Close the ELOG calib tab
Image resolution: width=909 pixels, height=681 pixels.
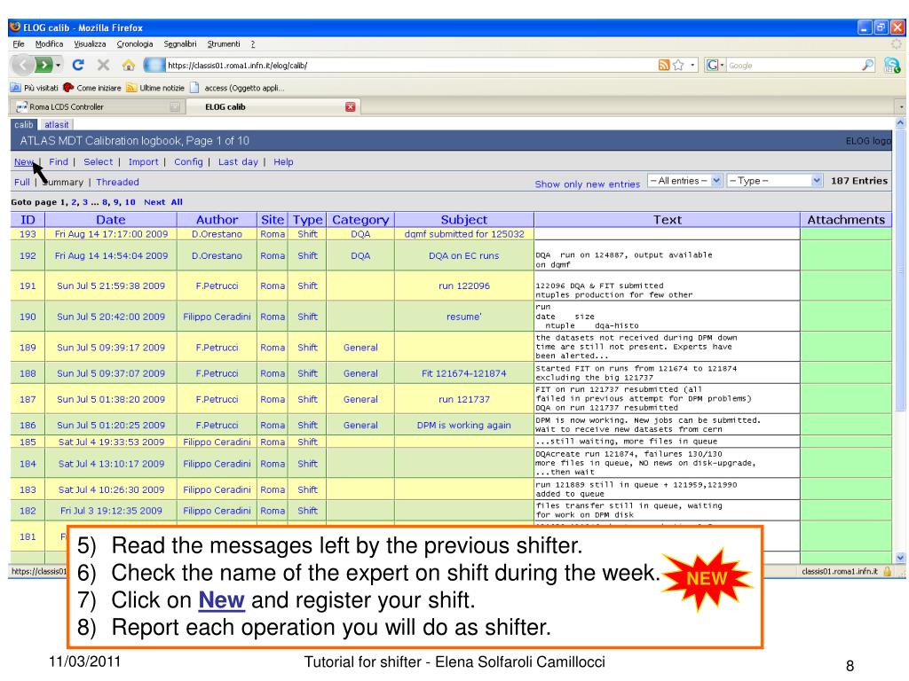[x=350, y=106]
